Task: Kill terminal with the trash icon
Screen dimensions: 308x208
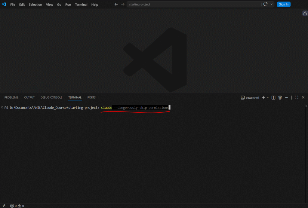Action: coord(280,97)
